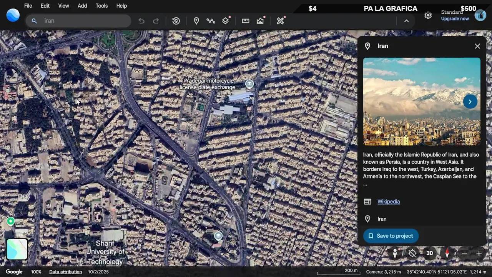Viewport: 492px width, 277px height.
Task: Click the Street View pegman icon
Action: (395, 253)
